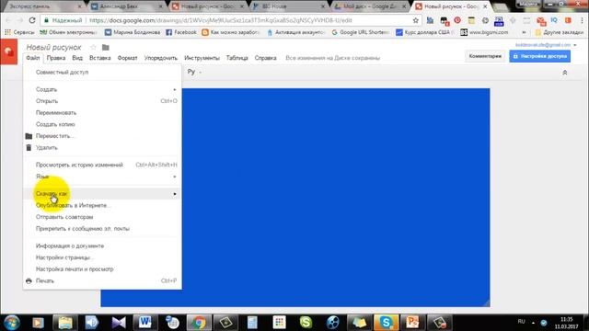Click the Google Drawings home logo
The image size is (589, 331).
[8, 52]
